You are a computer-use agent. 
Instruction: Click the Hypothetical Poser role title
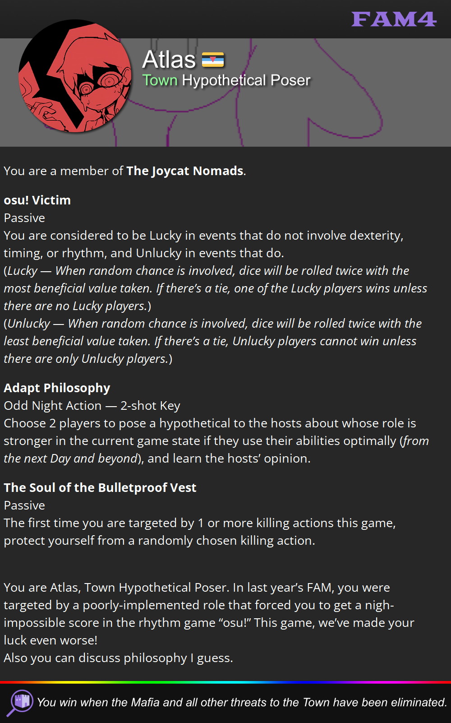[246, 80]
